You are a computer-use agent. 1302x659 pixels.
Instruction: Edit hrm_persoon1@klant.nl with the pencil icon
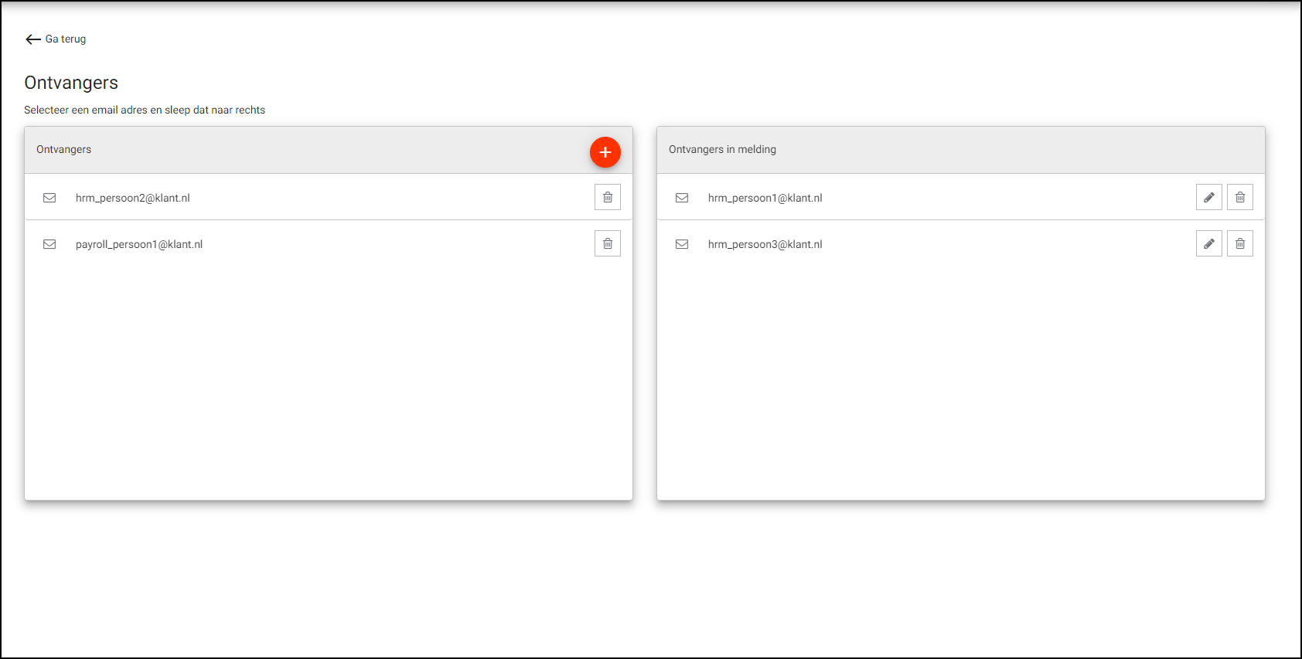(1208, 198)
